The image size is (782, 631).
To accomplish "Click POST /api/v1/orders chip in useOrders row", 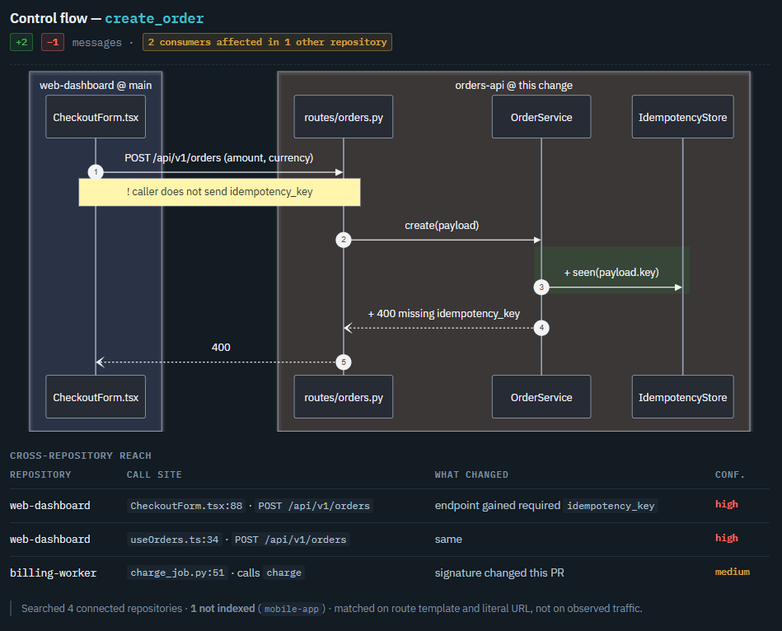I will (291, 540).
